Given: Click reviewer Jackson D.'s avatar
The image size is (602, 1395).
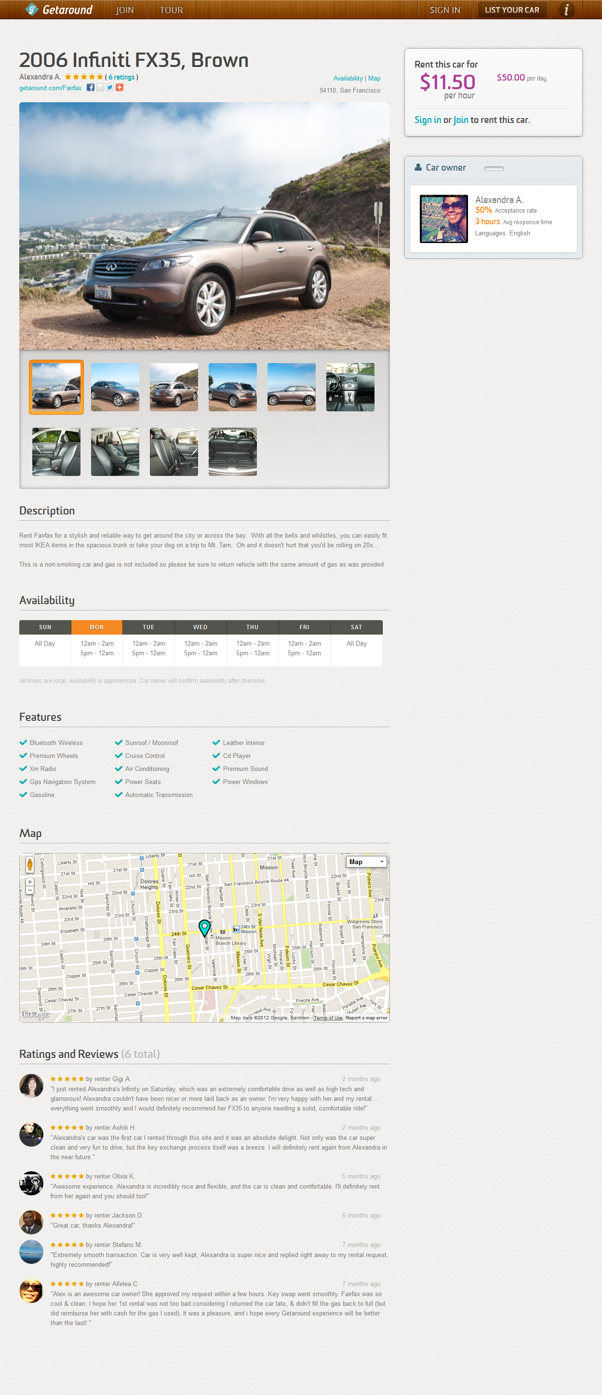Looking at the screenshot, I should 31,1222.
